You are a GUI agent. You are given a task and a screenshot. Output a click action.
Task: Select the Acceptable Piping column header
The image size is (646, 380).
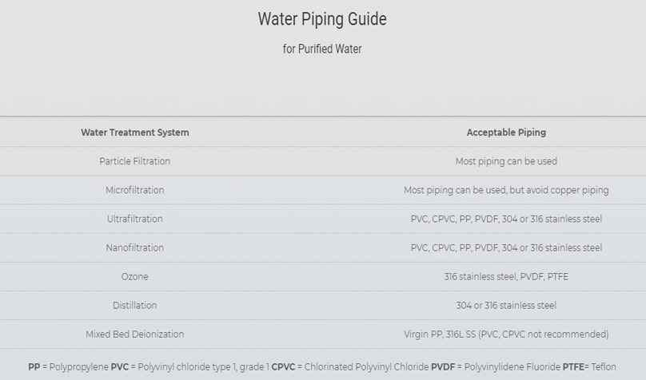[x=506, y=133]
